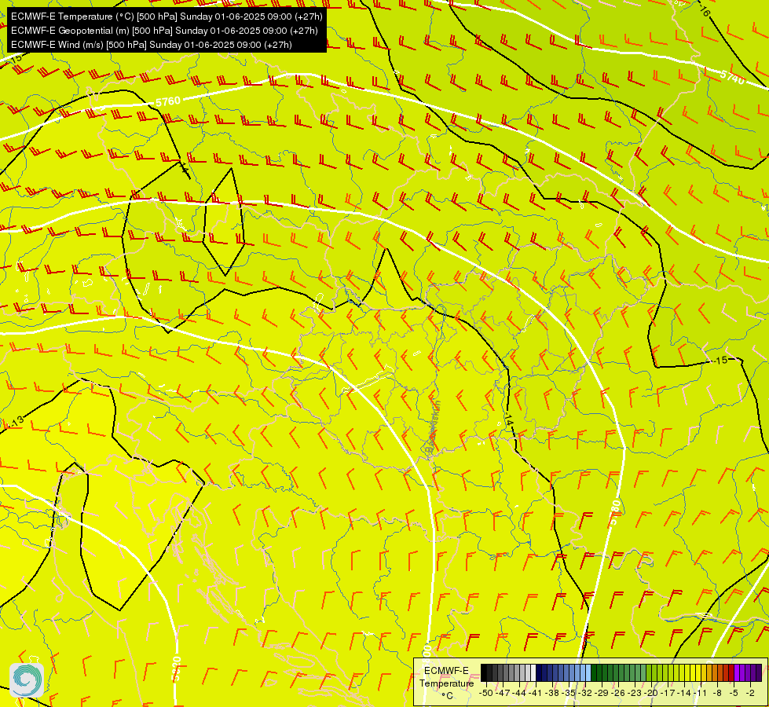The height and width of the screenshot is (707, 769).
Task: Click the 5760 geopotential contour label
Action: click(x=168, y=101)
